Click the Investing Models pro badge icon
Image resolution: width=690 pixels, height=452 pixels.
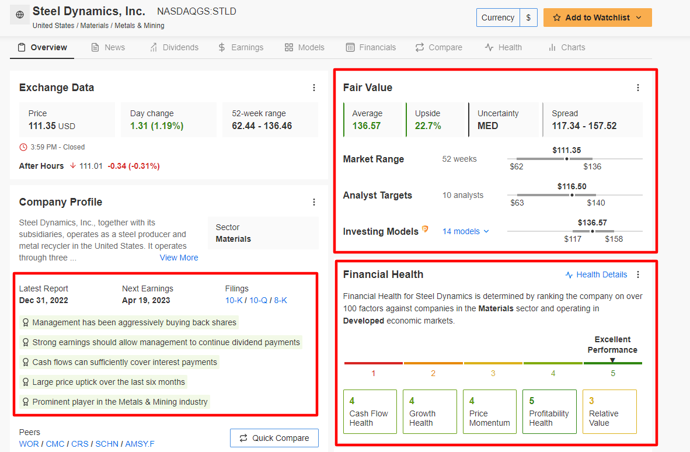pyautogui.click(x=425, y=229)
